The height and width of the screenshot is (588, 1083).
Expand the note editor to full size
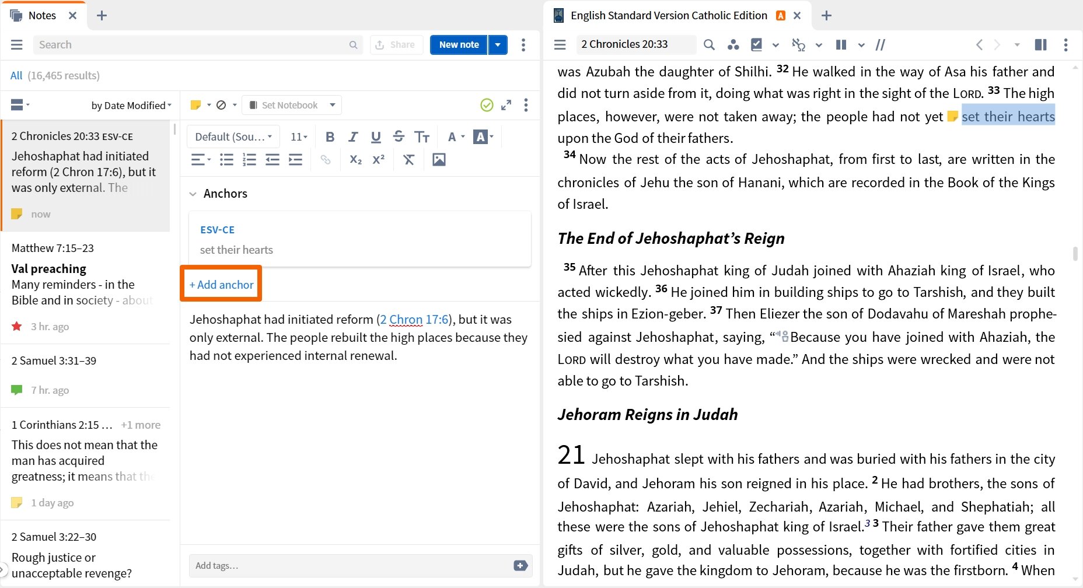(x=506, y=105)
